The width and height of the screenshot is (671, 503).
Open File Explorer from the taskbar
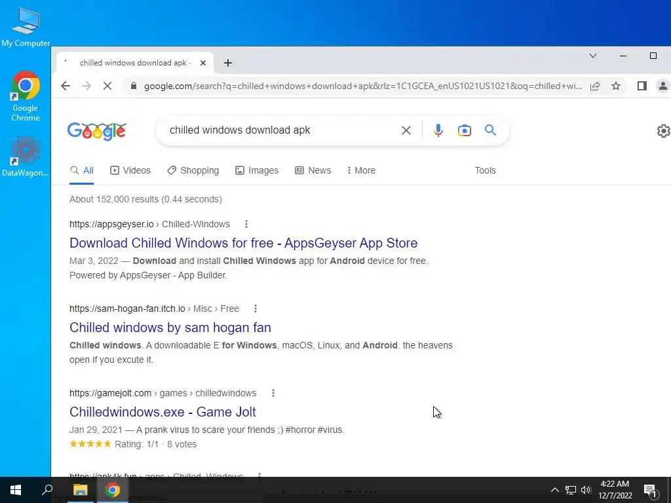click(x=80, y=490)
